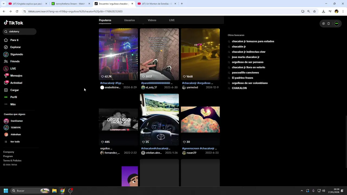Go to the Explorar section

coord(12,47)
